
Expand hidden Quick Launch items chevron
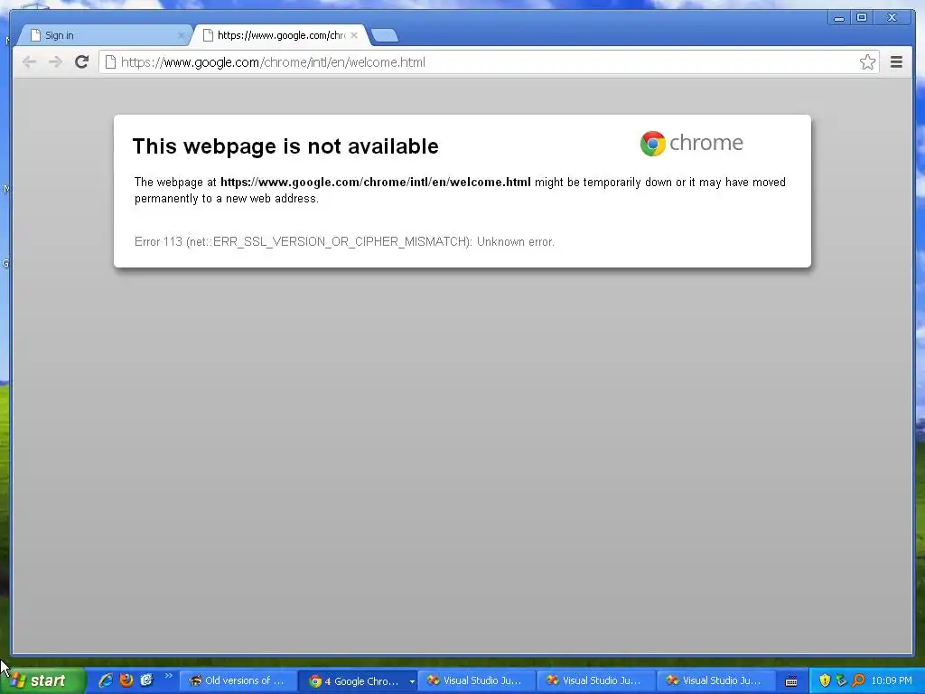click(x=168, y=676)
